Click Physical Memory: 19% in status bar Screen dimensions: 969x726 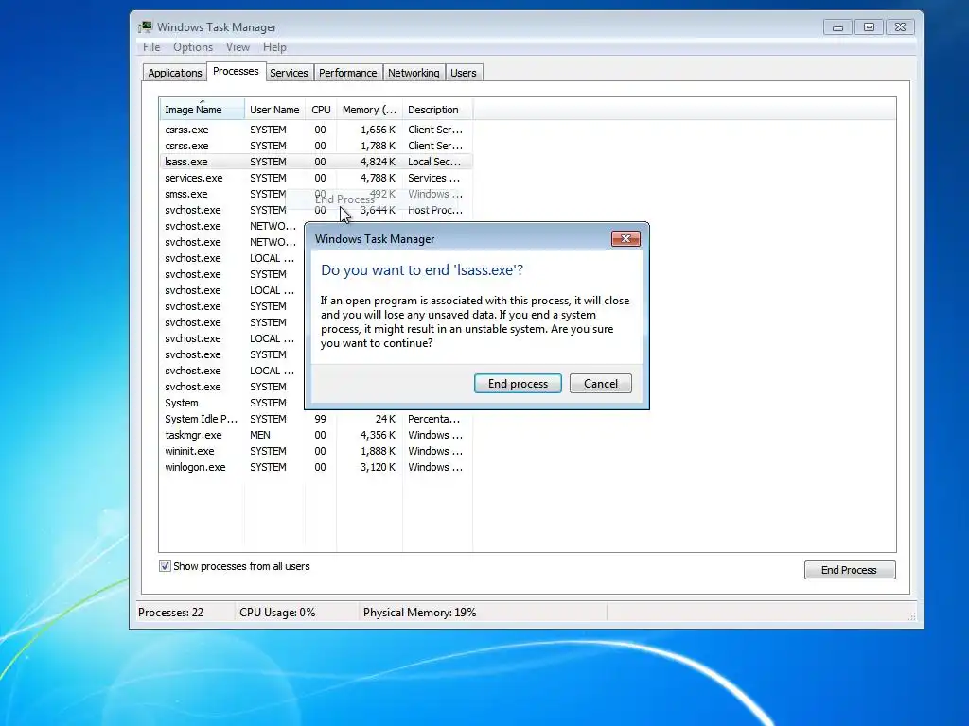point(419,613)
